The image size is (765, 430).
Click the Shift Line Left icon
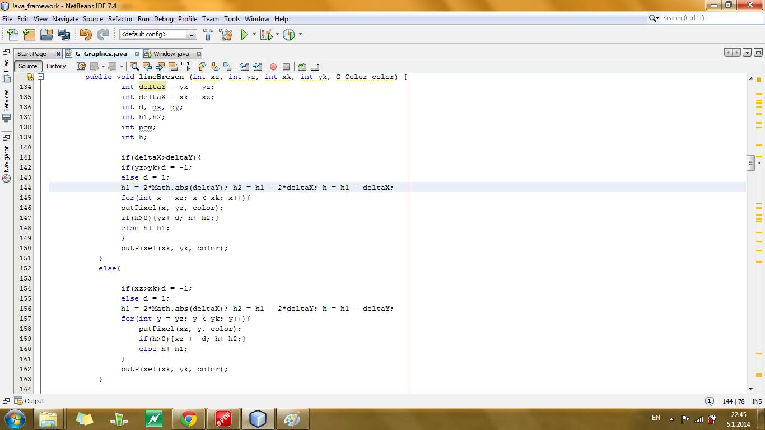tap(244, 66)
